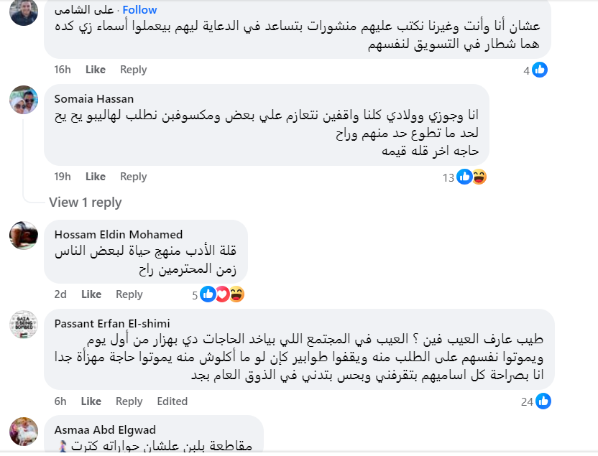Like Passant Erfan El-shimi's comment
The image size is (598, 456).
[91, 401]
